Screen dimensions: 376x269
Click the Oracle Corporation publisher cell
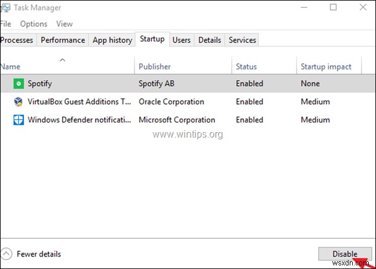[x=172, y=102]
